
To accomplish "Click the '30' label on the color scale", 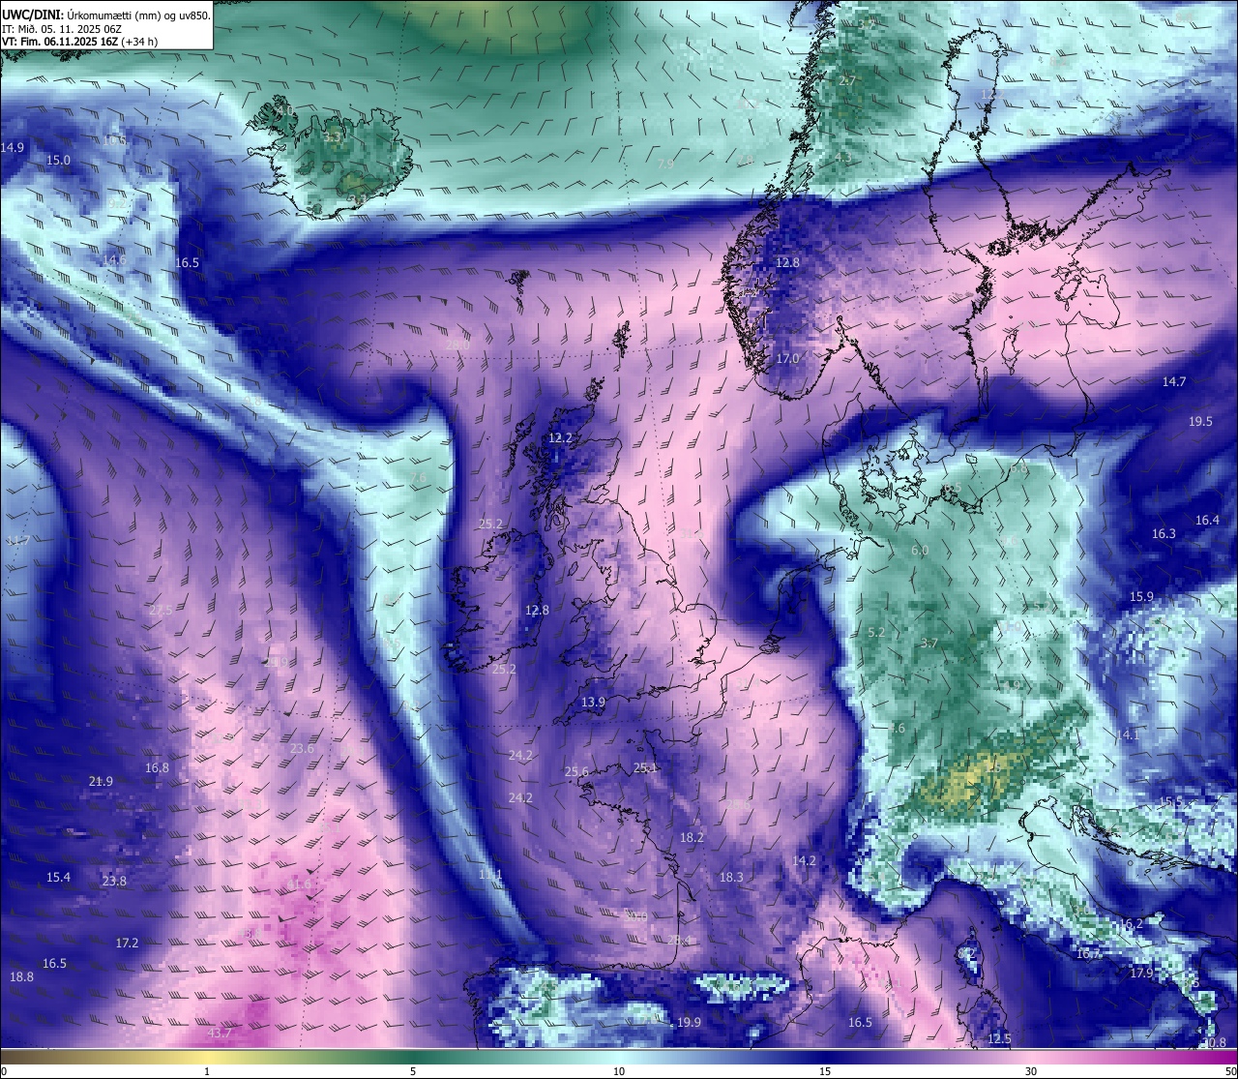I will pos(1031,1070).
